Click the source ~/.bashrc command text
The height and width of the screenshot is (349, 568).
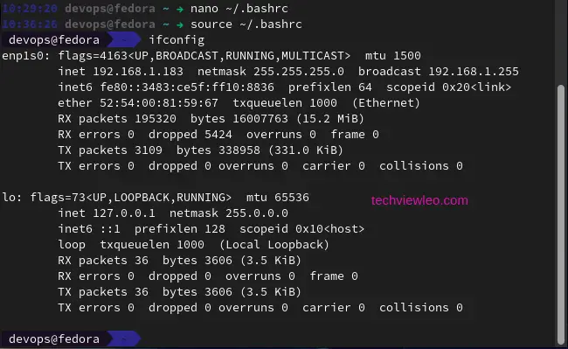pos(246,24)
